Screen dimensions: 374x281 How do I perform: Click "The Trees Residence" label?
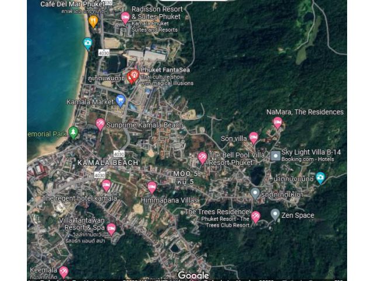coord(217,212)
